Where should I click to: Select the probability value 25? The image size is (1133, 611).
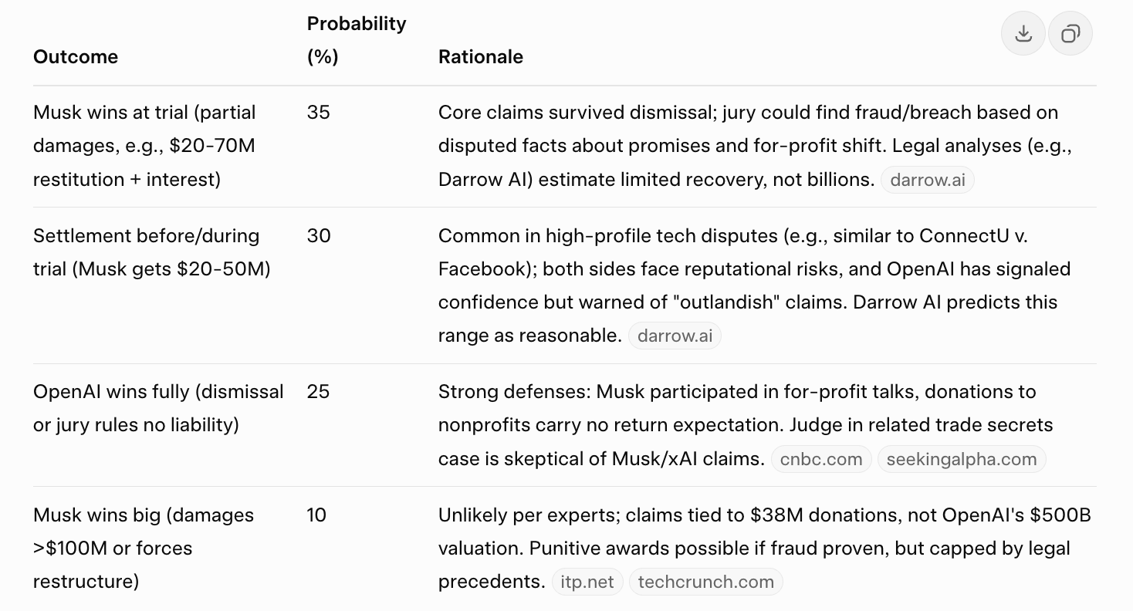click(318, 392)
